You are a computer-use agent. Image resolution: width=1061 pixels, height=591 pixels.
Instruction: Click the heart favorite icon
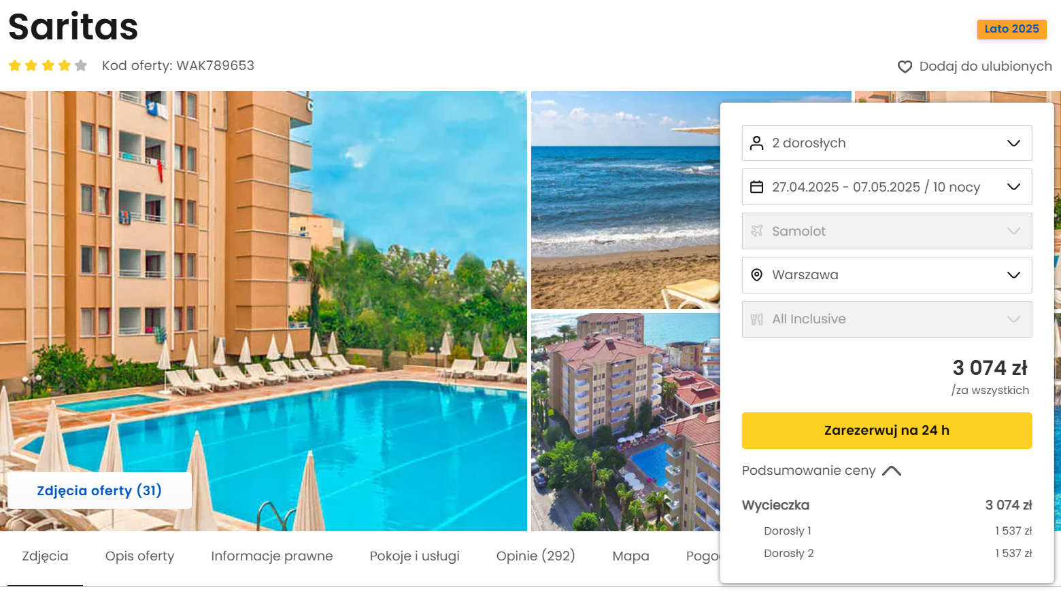coord(905,67)
